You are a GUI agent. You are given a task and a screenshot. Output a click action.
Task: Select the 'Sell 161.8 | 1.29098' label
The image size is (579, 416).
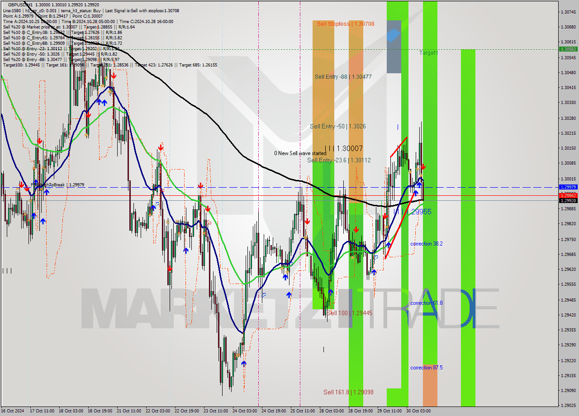click(x=348, y=392)
